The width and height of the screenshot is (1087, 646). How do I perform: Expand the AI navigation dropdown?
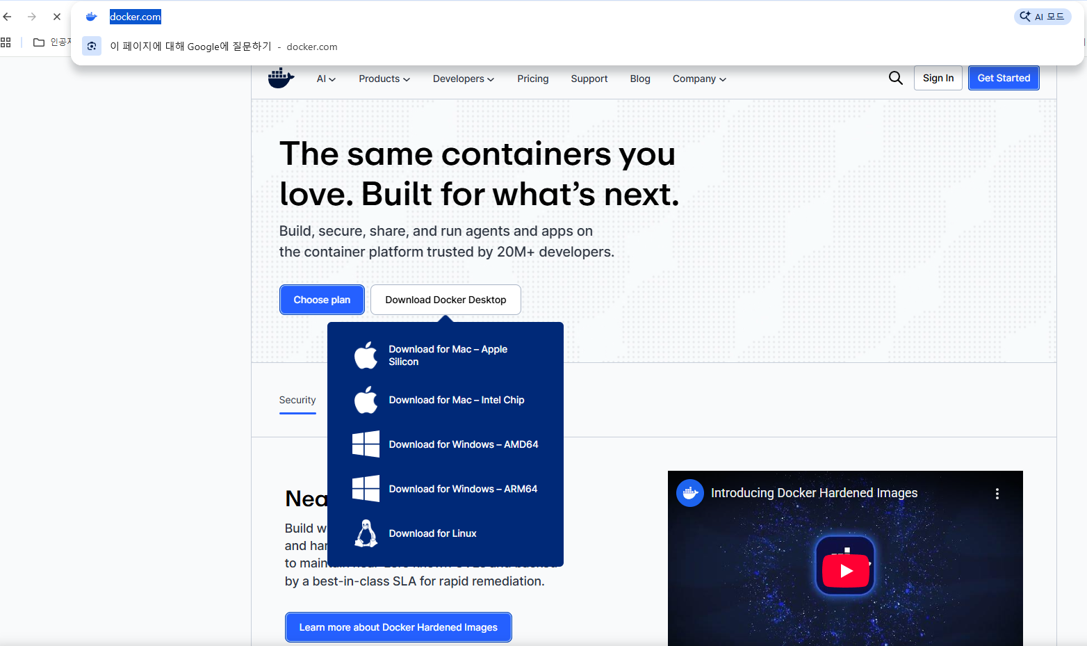pos(326,79)
